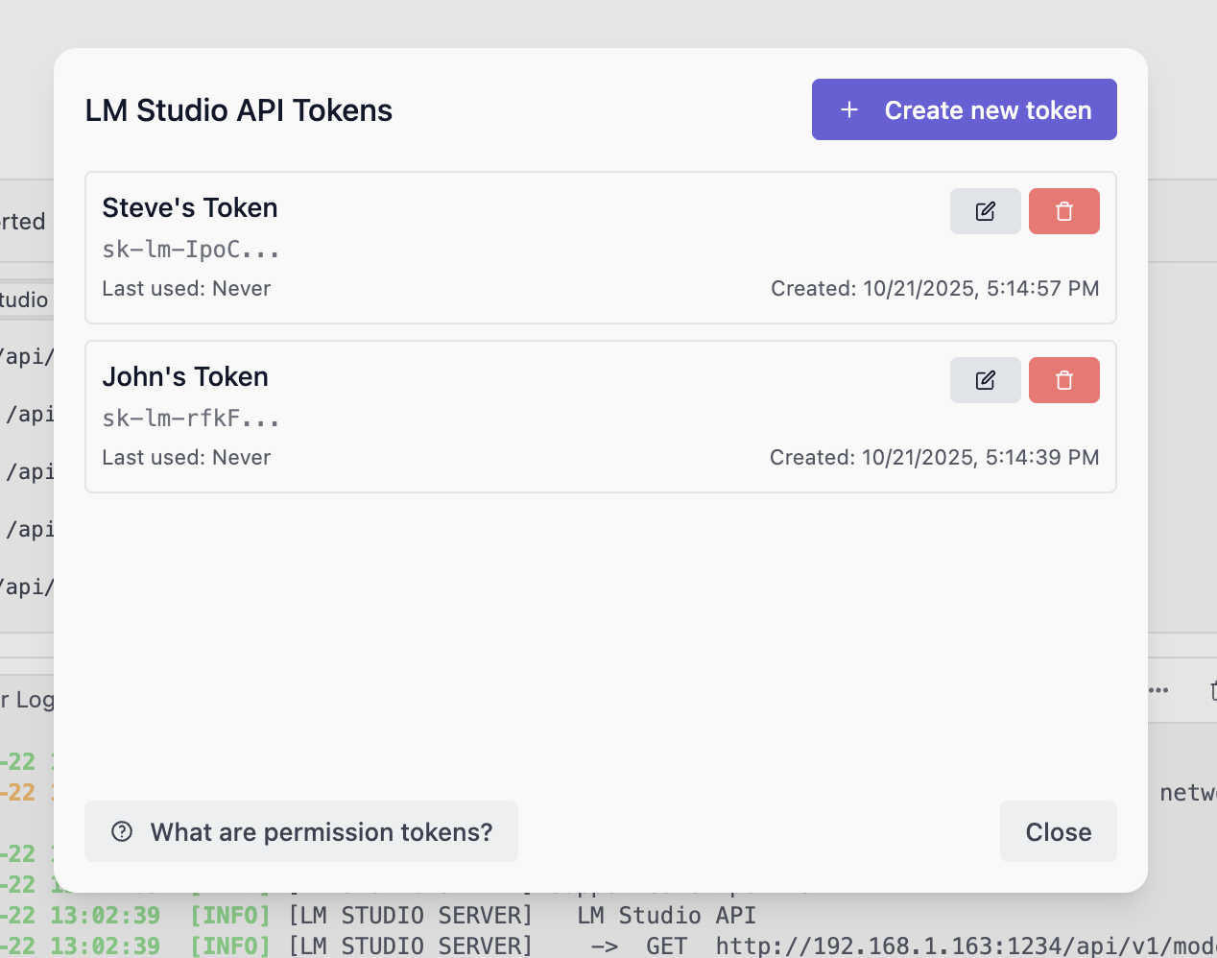The width and height of the screenshot is (1217, 958).
Task: Select the John's Token name
Action: [185, 377]
